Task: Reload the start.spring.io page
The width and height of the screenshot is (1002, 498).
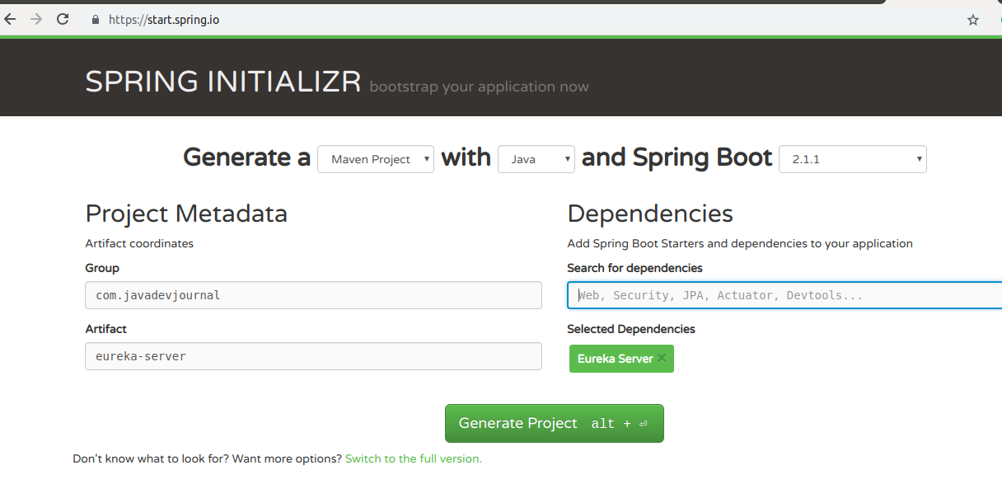Action: (63, 20)
